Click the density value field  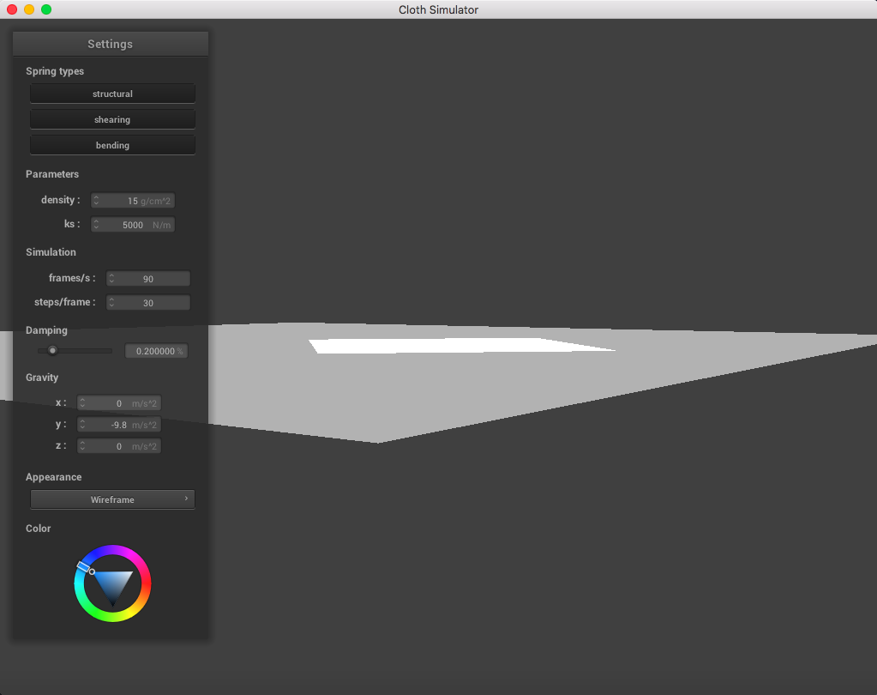coord(133,200)
